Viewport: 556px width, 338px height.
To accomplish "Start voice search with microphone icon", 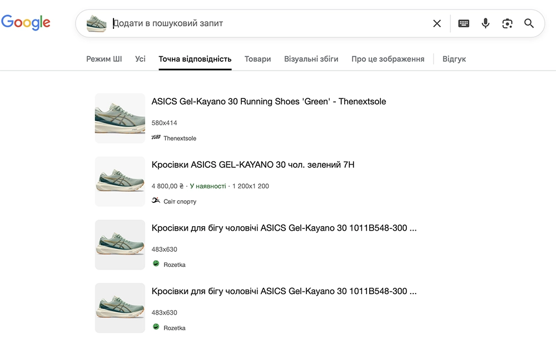I will pos(485,23).
